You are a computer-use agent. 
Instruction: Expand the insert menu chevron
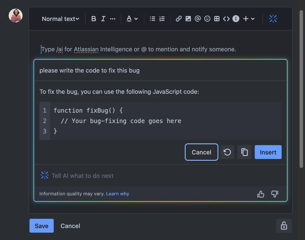(x=253, y=19)
